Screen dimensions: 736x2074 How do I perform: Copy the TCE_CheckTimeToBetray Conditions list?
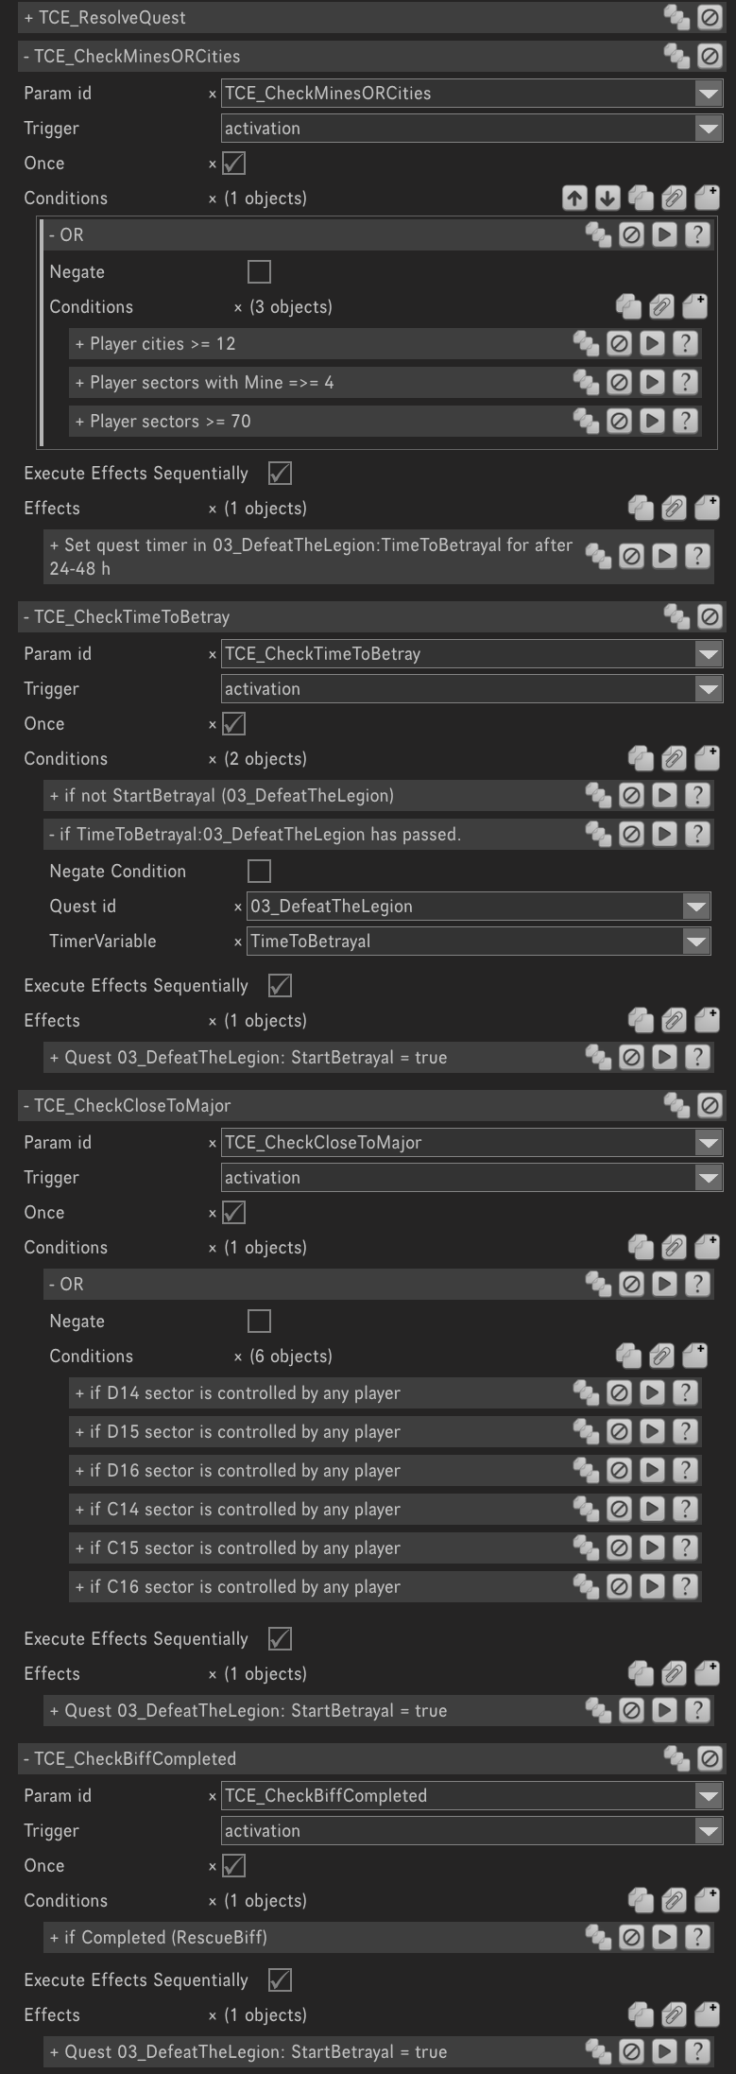point(641,758)
